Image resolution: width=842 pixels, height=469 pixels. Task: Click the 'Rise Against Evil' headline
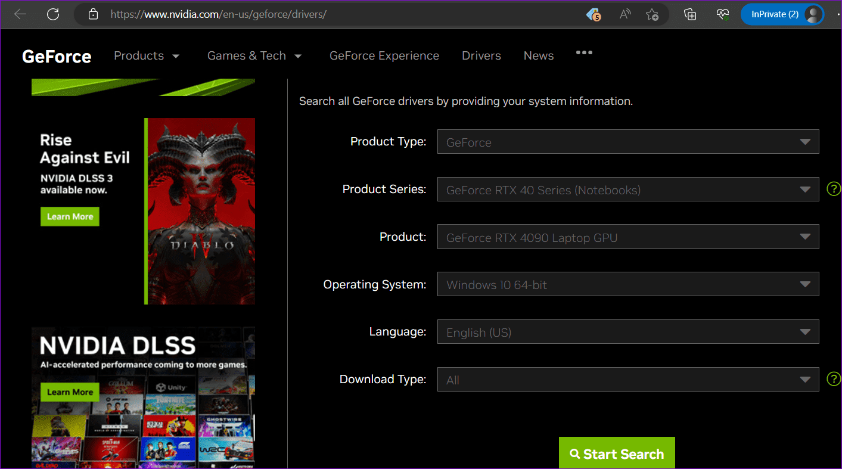click(x=85, y=149)
